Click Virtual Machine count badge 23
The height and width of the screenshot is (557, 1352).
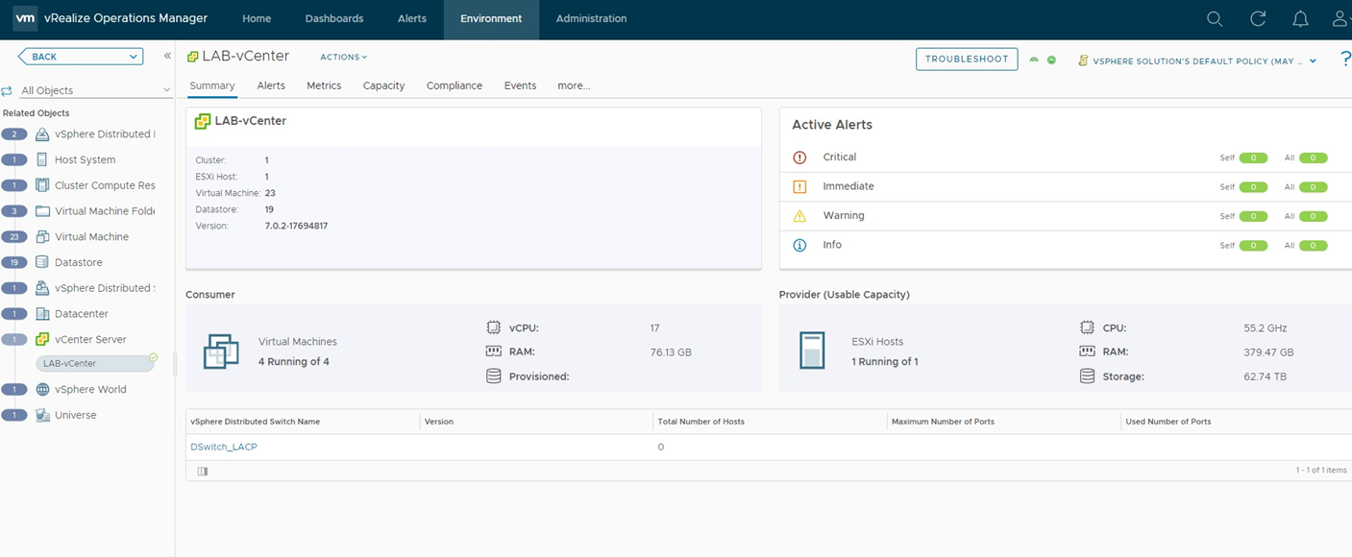[x=14, y=237]
